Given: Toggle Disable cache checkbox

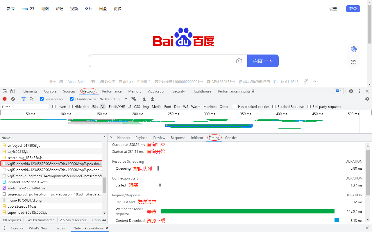Looking at the screenshot, I should [72, 99].
